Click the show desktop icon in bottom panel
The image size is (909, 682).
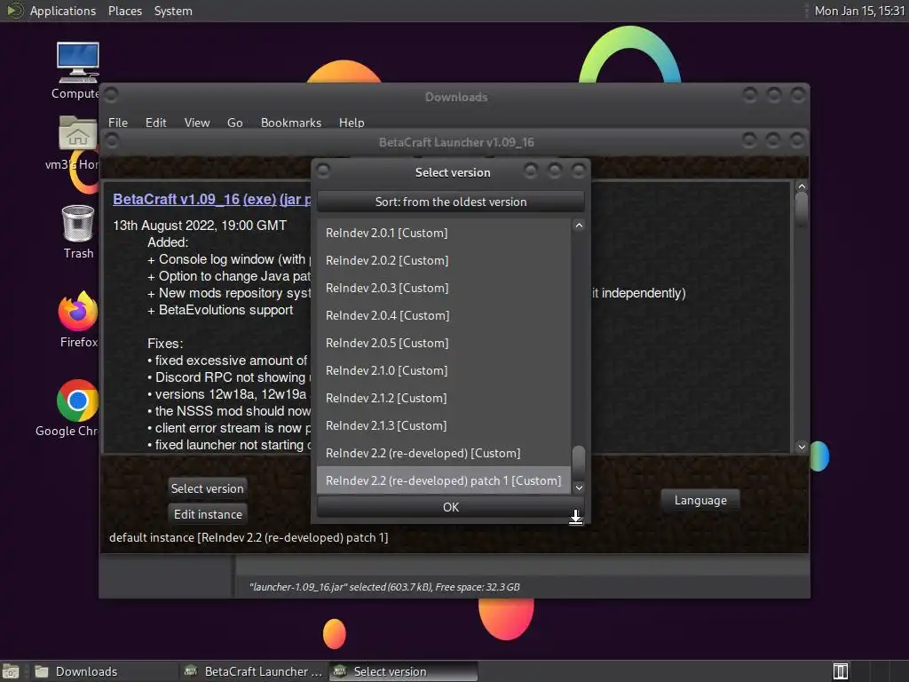(11, 671)
